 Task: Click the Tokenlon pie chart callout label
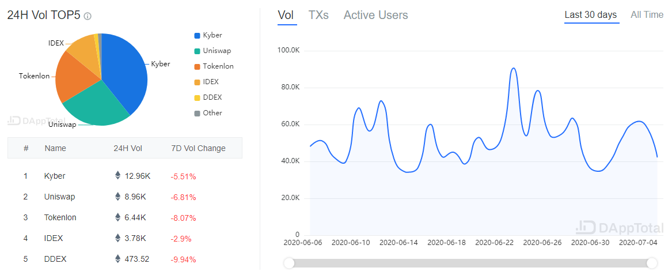coord(35,76)
